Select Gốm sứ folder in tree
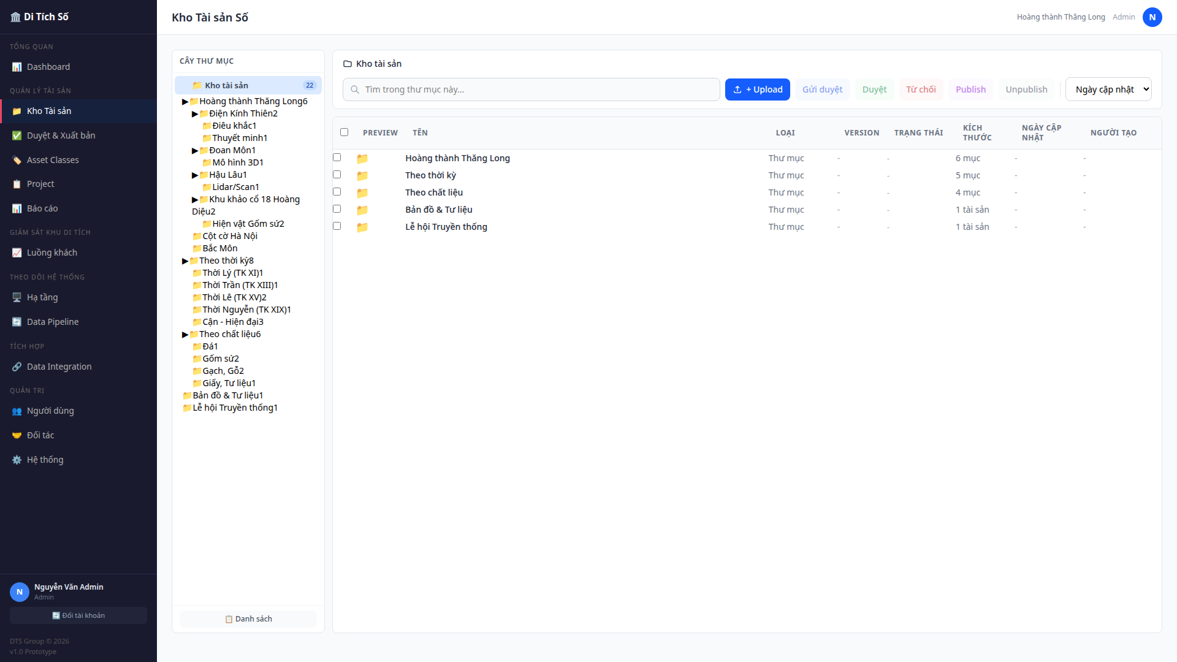1177x662 pixels. point(221,359)
